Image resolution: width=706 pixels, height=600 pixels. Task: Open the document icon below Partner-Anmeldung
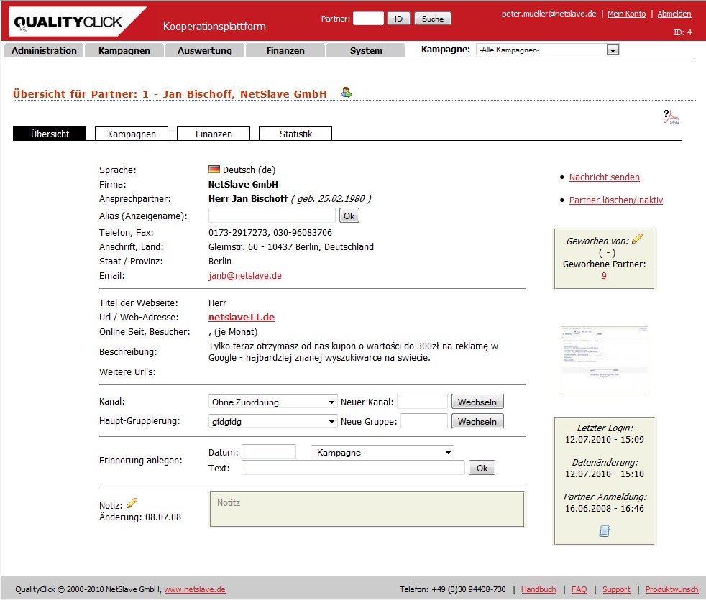(604, 531)
